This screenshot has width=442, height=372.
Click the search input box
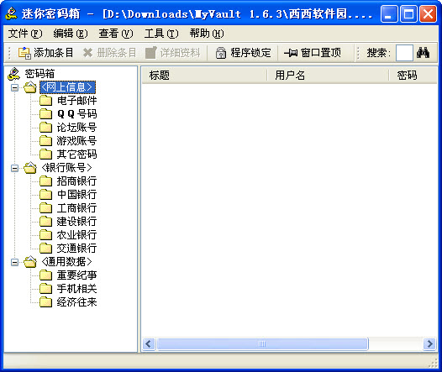pyautogui.click(x=404, y=53)
